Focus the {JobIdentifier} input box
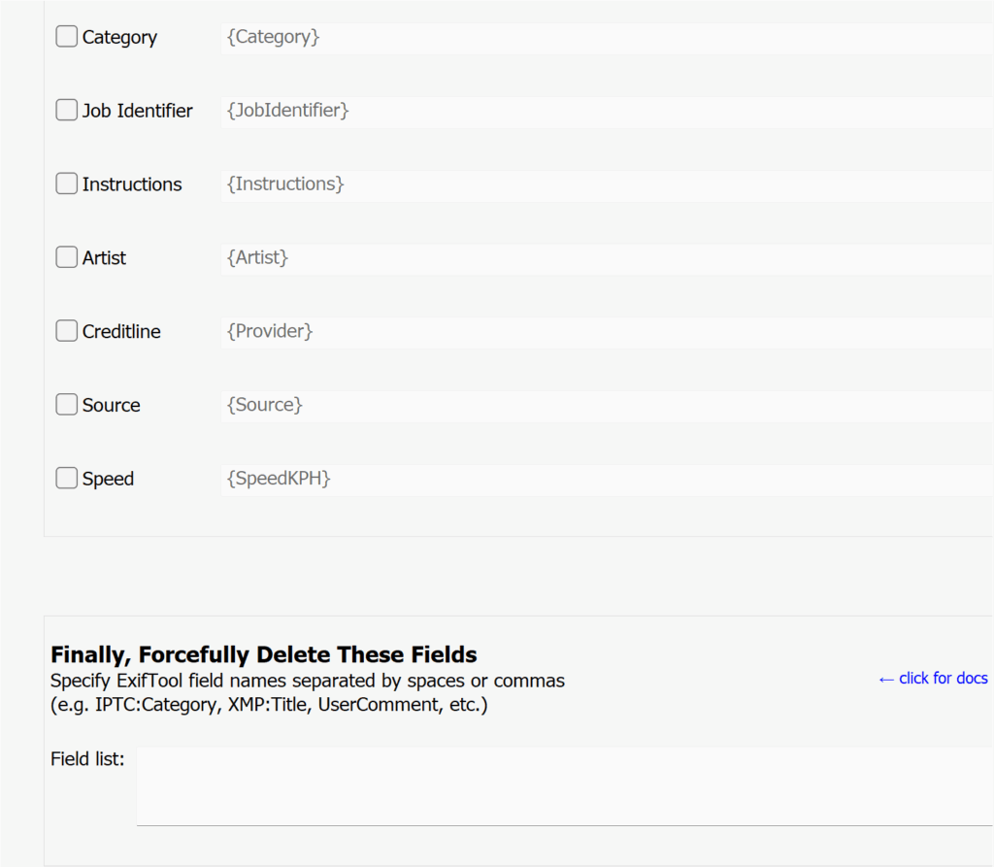The image size is (994, 867). tap(606, 112)
